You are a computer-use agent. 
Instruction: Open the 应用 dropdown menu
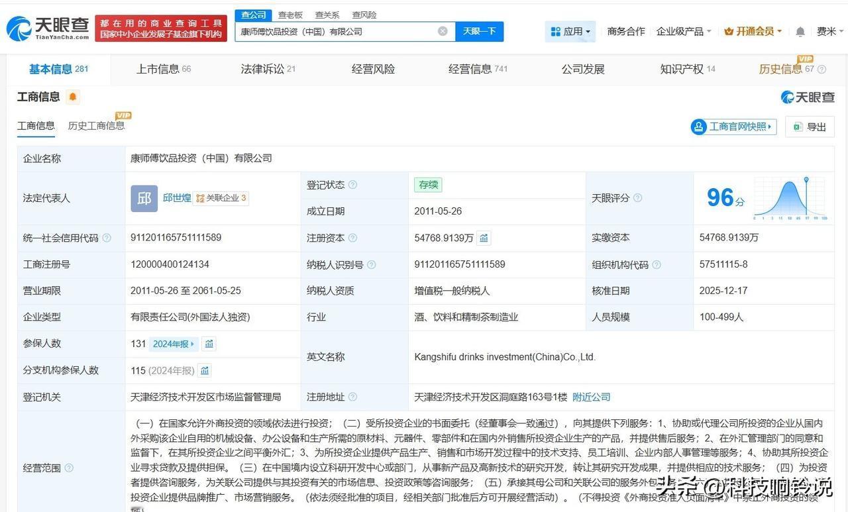570,31
